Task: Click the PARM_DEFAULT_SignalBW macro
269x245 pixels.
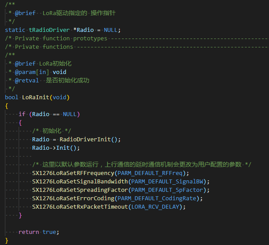Action: point(167,182)
